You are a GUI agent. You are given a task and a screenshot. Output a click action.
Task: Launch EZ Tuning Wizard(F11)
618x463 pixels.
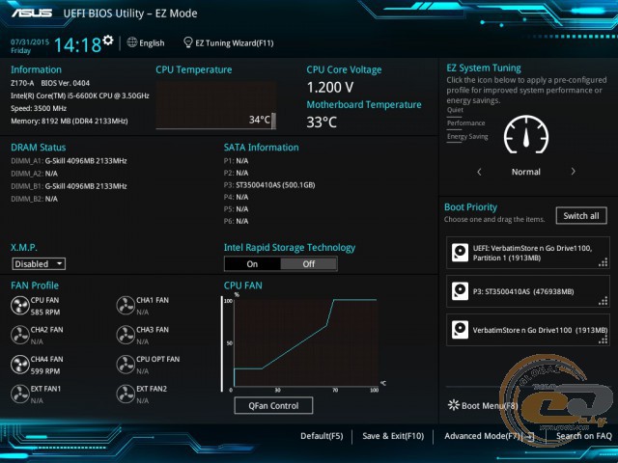pyautogui.click(x=235, y=43)
